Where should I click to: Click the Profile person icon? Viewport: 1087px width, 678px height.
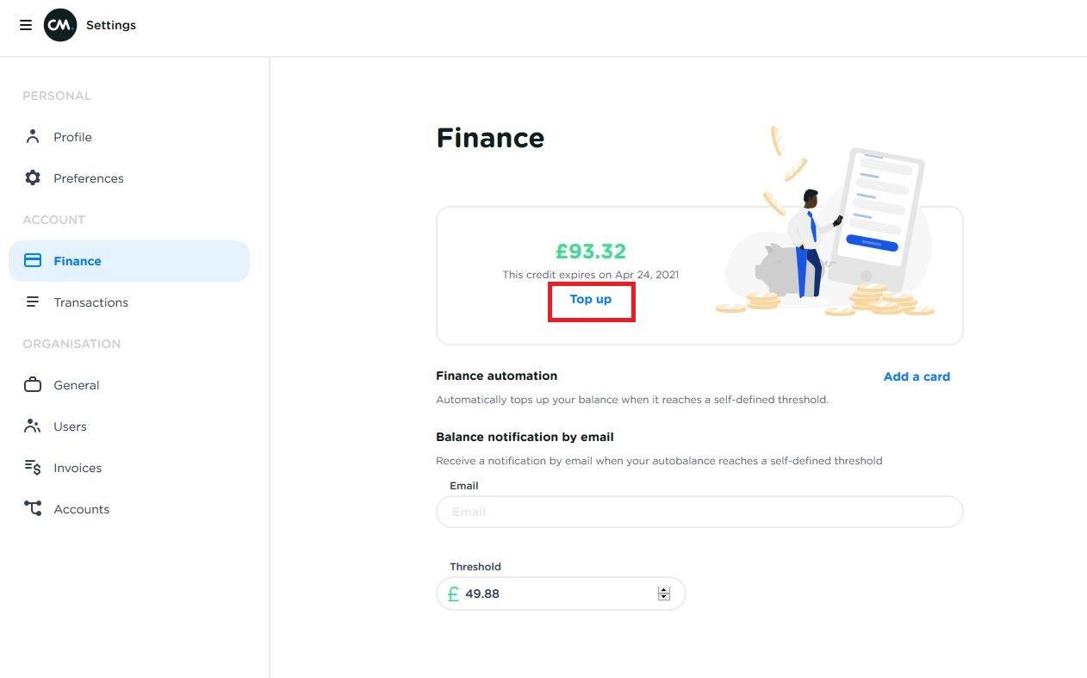tap(33, 137)
